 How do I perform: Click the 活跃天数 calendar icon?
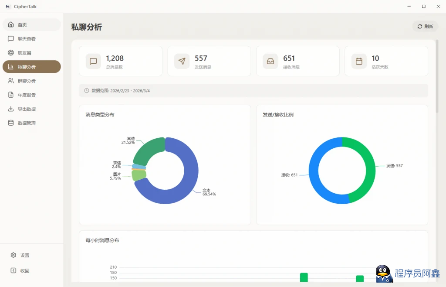click(x=359, y=61)
